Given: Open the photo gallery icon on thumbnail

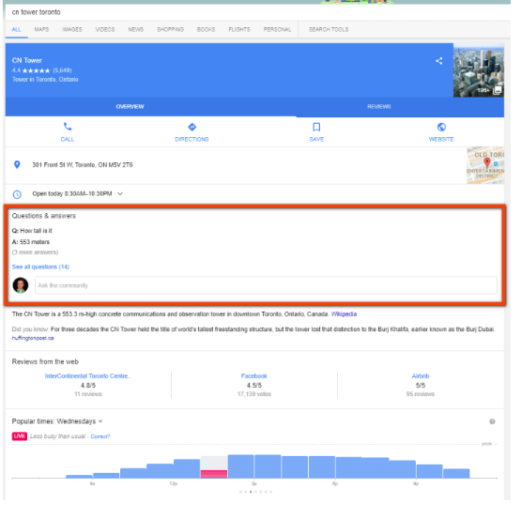Looking at the screenshot, I should point(498,90).
